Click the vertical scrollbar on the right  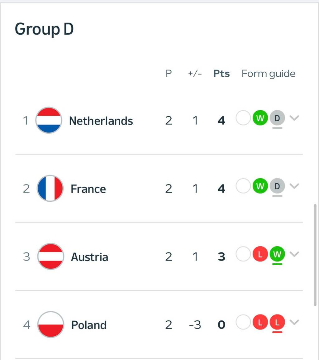tap(315, 255)
